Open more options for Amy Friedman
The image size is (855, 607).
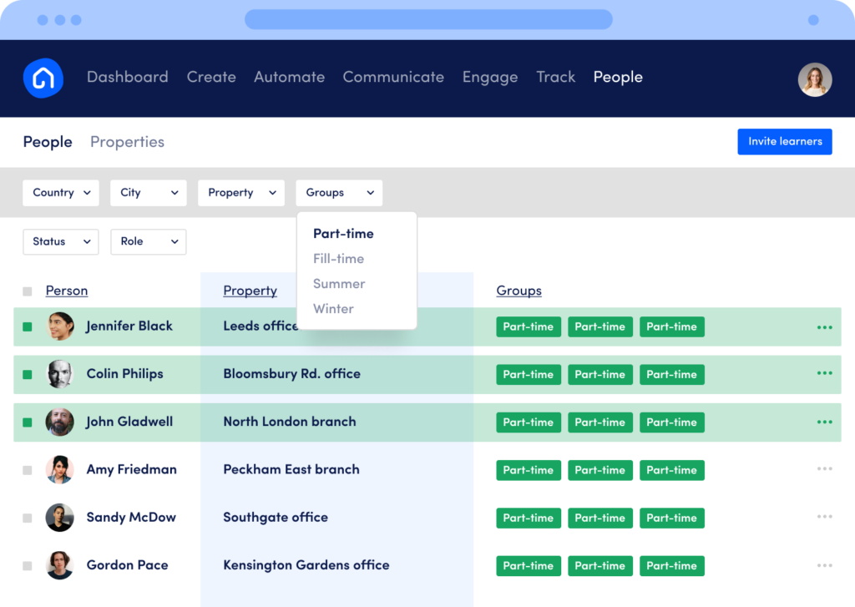coord(824,469)
